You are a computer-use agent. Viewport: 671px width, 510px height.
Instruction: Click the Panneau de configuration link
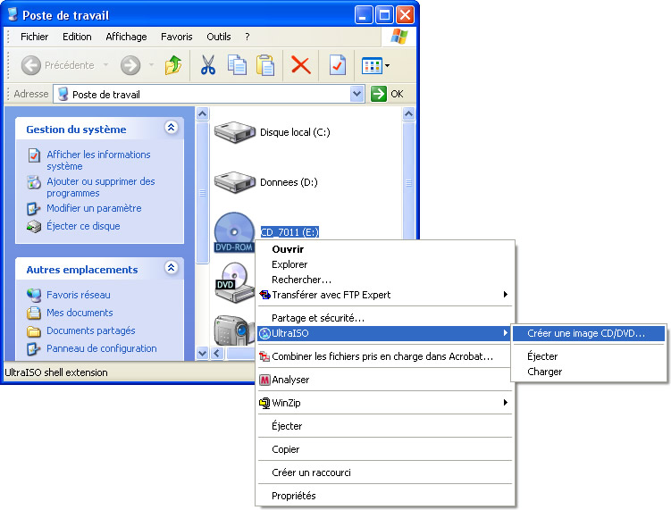coord(101,348)
